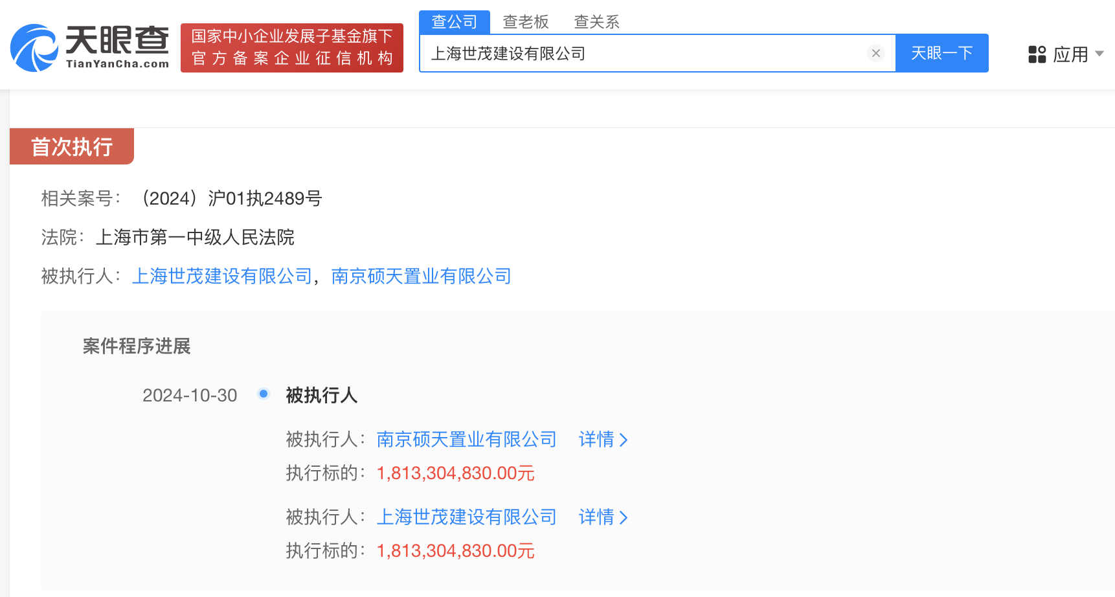This screenshot has height=597, width=1115.
Task: Click the red 首次执行 label badge
Action: (71, 146)
